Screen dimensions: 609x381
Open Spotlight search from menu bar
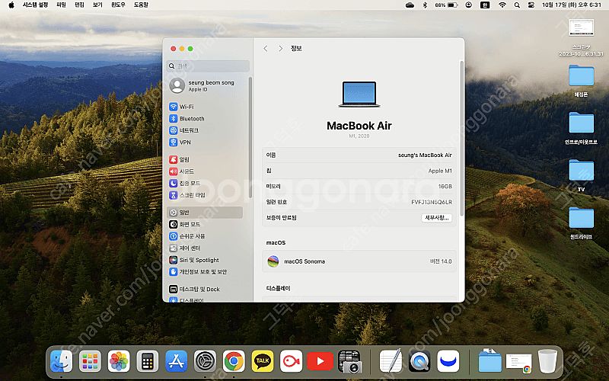point(517,5)
